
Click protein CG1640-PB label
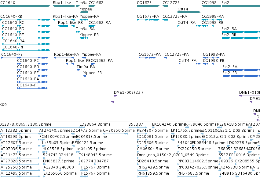point(12,55)
